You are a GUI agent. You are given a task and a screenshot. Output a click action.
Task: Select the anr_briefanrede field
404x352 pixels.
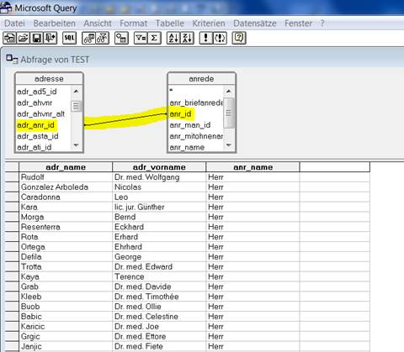(196, 102)
